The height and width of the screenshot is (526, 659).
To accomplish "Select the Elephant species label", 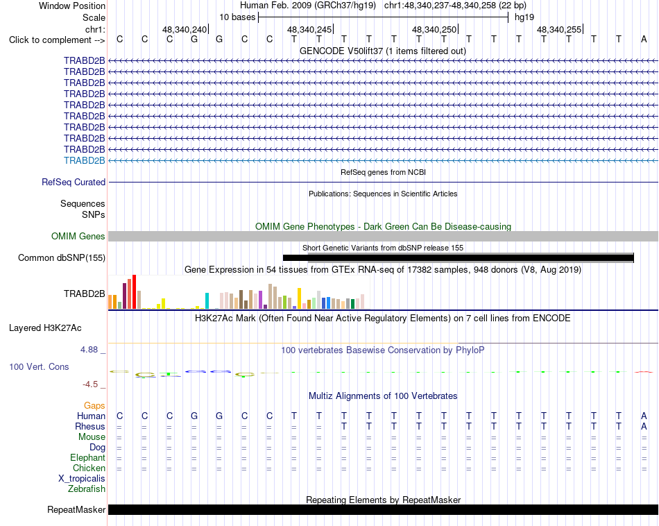I will 87,458.
